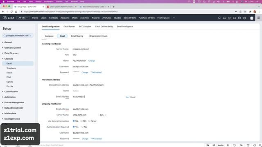Reload the page in the browser toolbar
The height and width of the screenshot is (147, 262).
click(11, 11)
